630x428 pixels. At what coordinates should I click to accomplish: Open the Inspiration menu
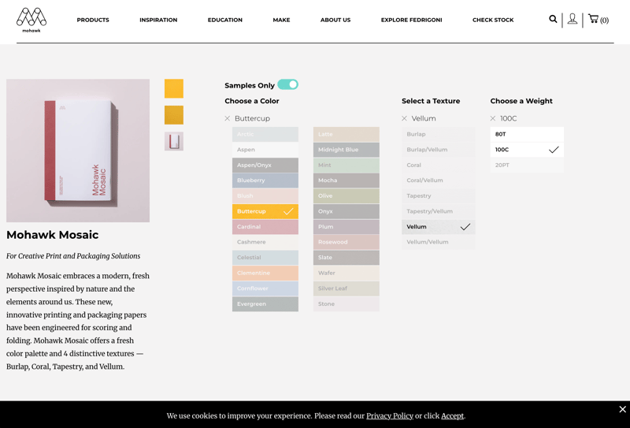tap(158, 20)
